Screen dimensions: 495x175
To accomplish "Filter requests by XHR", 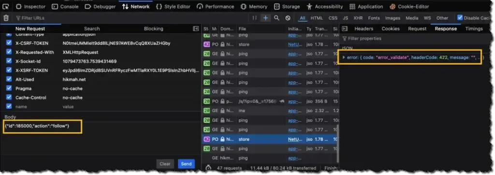I will coord(358,18).
